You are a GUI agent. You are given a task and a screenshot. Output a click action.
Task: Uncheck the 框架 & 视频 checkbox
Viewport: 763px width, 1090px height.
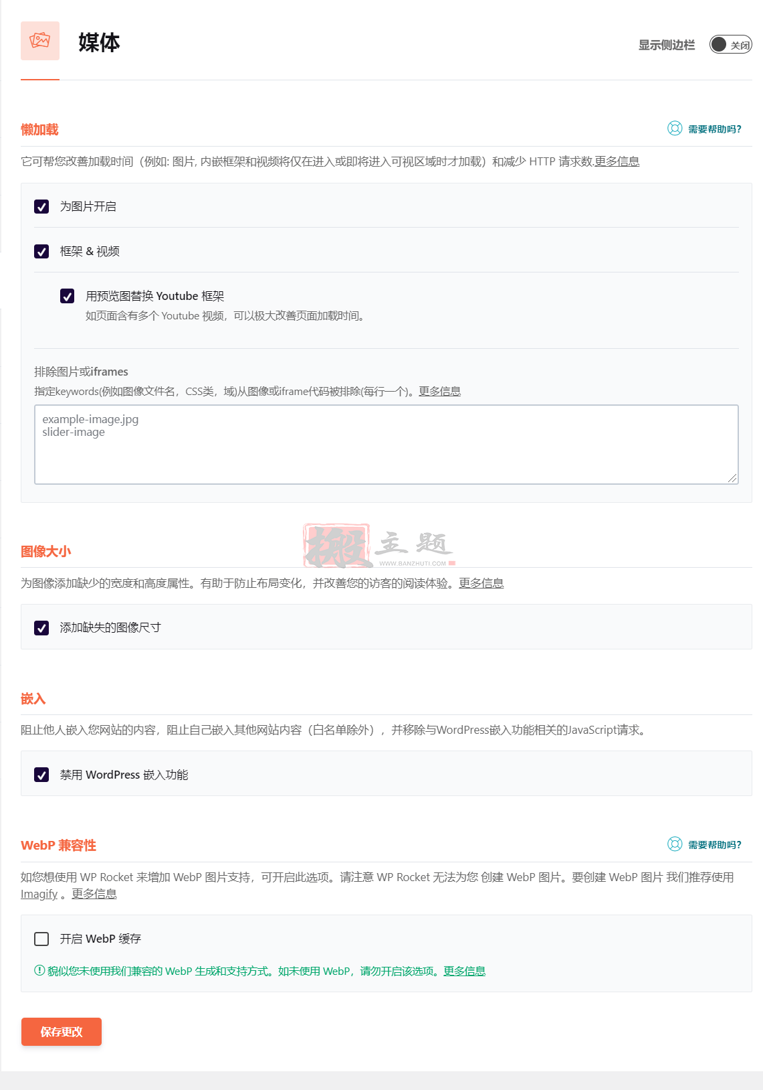click(41, 251)
